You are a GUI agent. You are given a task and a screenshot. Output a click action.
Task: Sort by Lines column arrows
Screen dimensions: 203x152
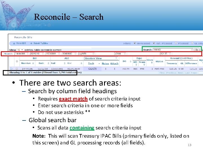(152, 62)
